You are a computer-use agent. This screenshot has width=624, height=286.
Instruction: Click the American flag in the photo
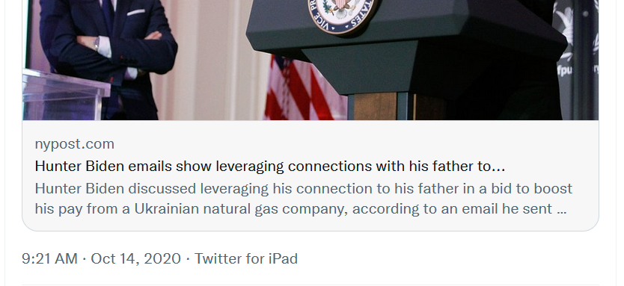[305, 88]
